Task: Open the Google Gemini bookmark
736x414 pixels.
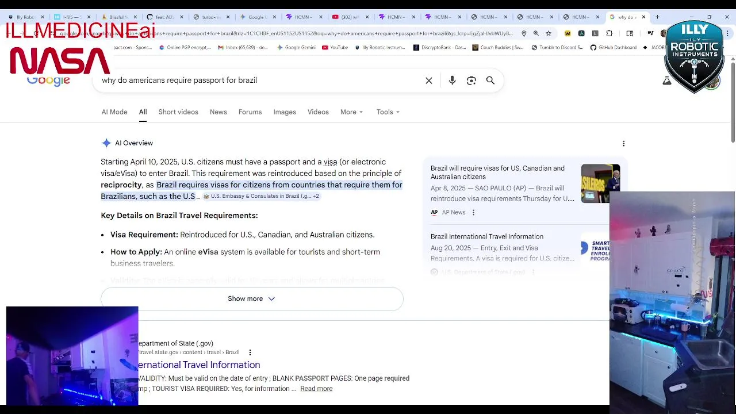Action: [296, 48]
